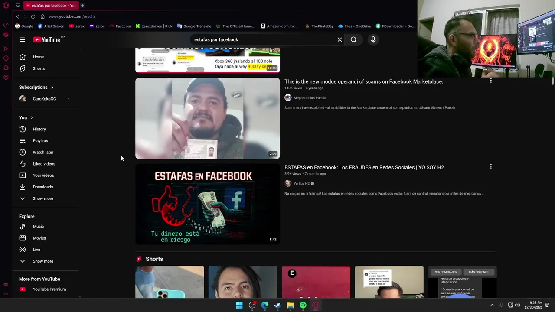Launch Steam from the taskbar
The height and width of the screenshot is (312, 555).
point(277,305)
